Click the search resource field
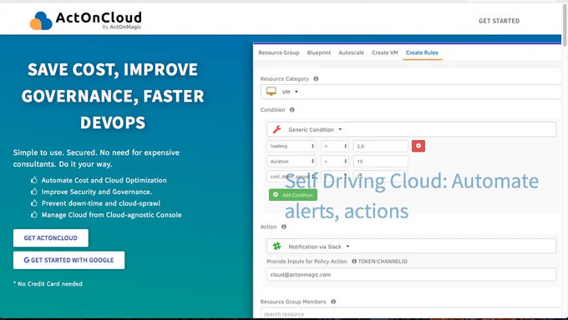Image resolution: width=568 pixels, height=320 pixels. pos(411,313)
